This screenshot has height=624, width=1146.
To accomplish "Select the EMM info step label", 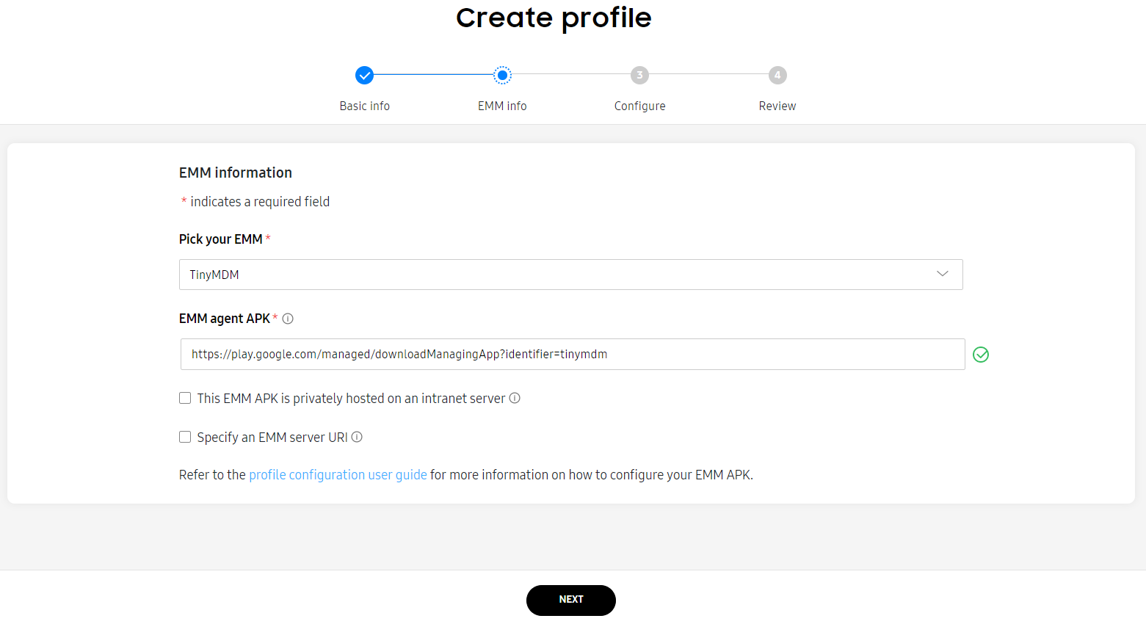I will 502,106.
